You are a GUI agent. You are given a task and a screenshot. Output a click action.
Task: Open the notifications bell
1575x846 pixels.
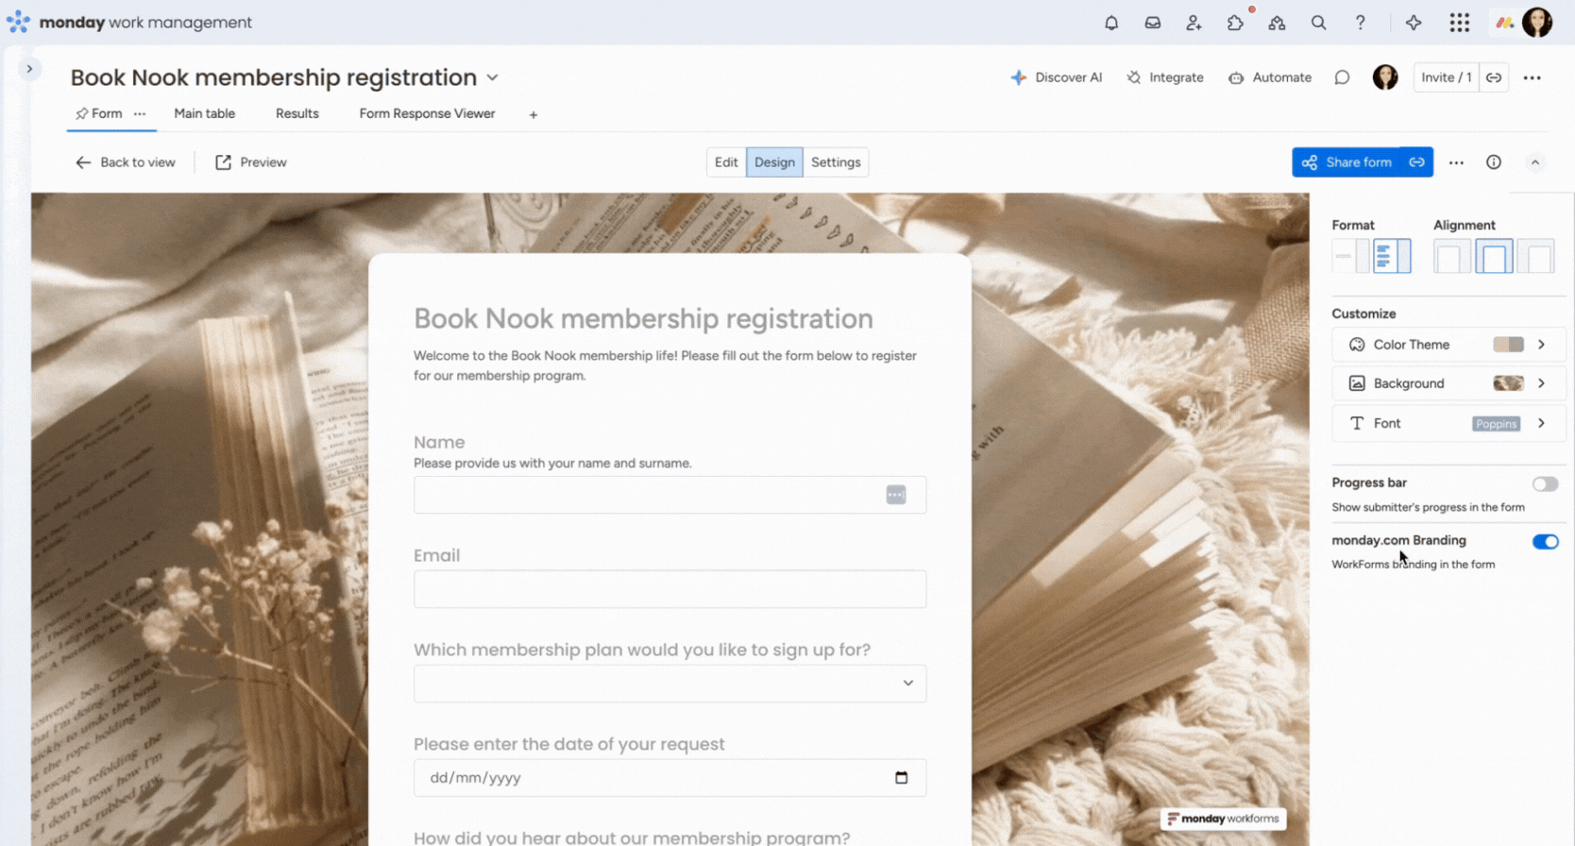(x=1111, y=23)
